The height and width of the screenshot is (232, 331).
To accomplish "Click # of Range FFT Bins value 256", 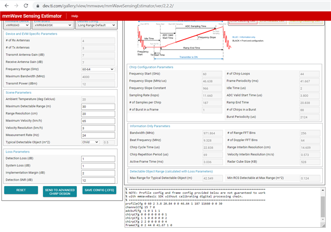I will 310,133.
